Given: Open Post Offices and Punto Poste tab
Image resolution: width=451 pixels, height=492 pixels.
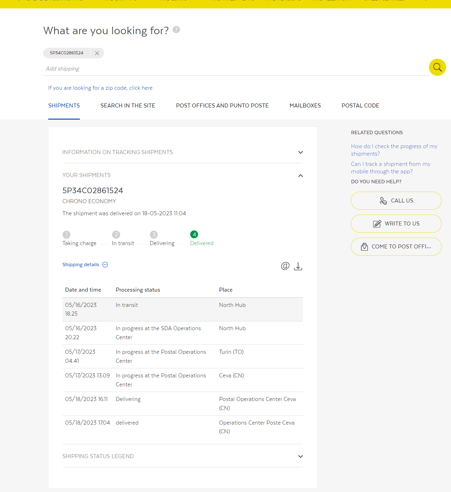Looking at the screenshot, I should click(x=222, y=106).
